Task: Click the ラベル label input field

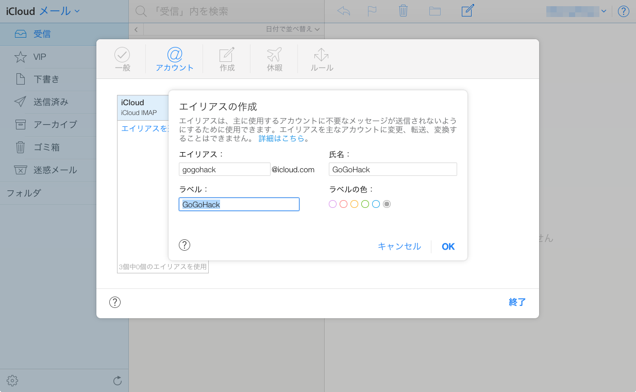Action: pos(239,204)
